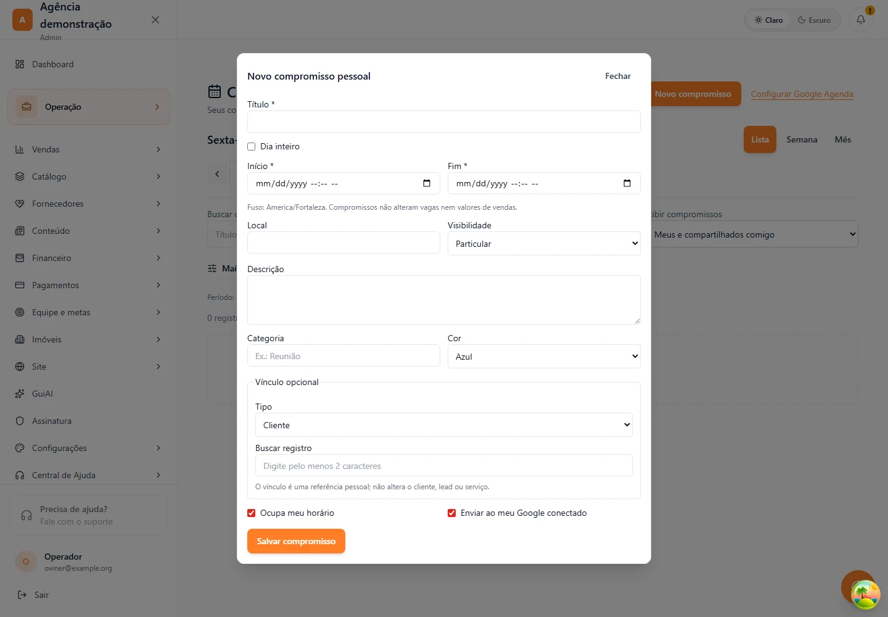The height and width of the screenshot is (617, 888).
Task: Click Salvar compromisso button
Action: 296,541
